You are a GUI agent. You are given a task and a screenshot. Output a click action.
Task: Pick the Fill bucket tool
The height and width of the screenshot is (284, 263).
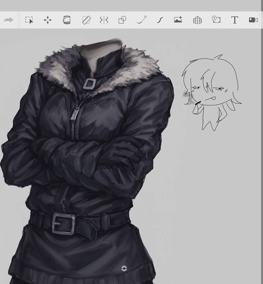pos(67,20)
